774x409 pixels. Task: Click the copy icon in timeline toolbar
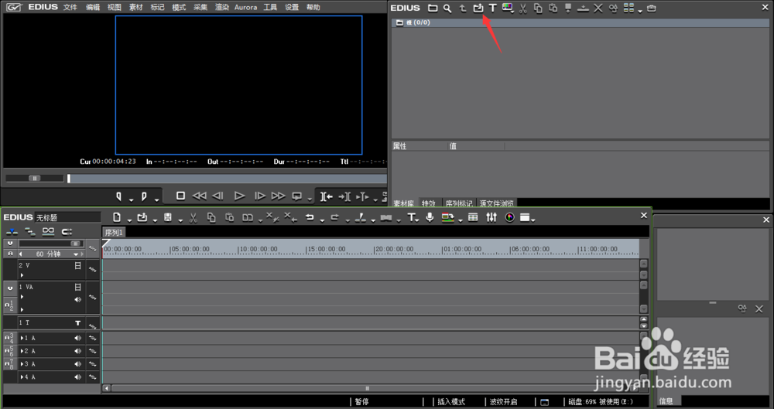211,217
